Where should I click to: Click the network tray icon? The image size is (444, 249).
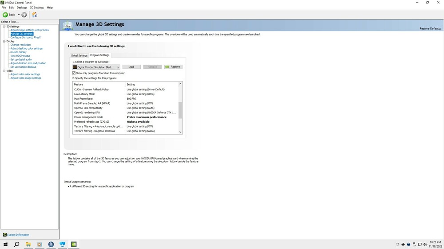point(420,245)
